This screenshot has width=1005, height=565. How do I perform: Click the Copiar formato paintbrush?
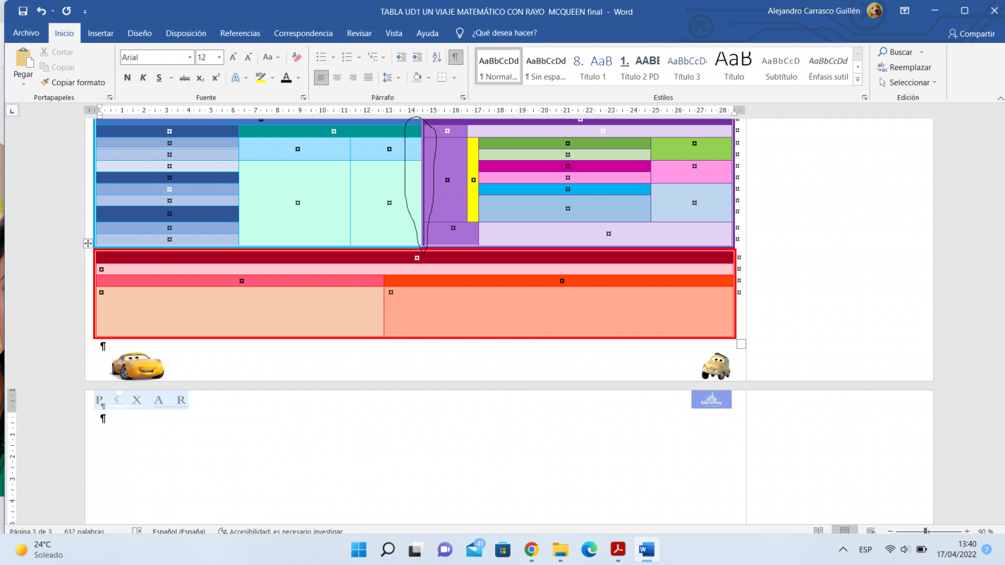pyautogui.click(x=72, y=82)
